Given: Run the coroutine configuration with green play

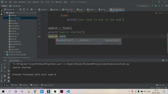Looking at the screenshot, I should (152, 6).
